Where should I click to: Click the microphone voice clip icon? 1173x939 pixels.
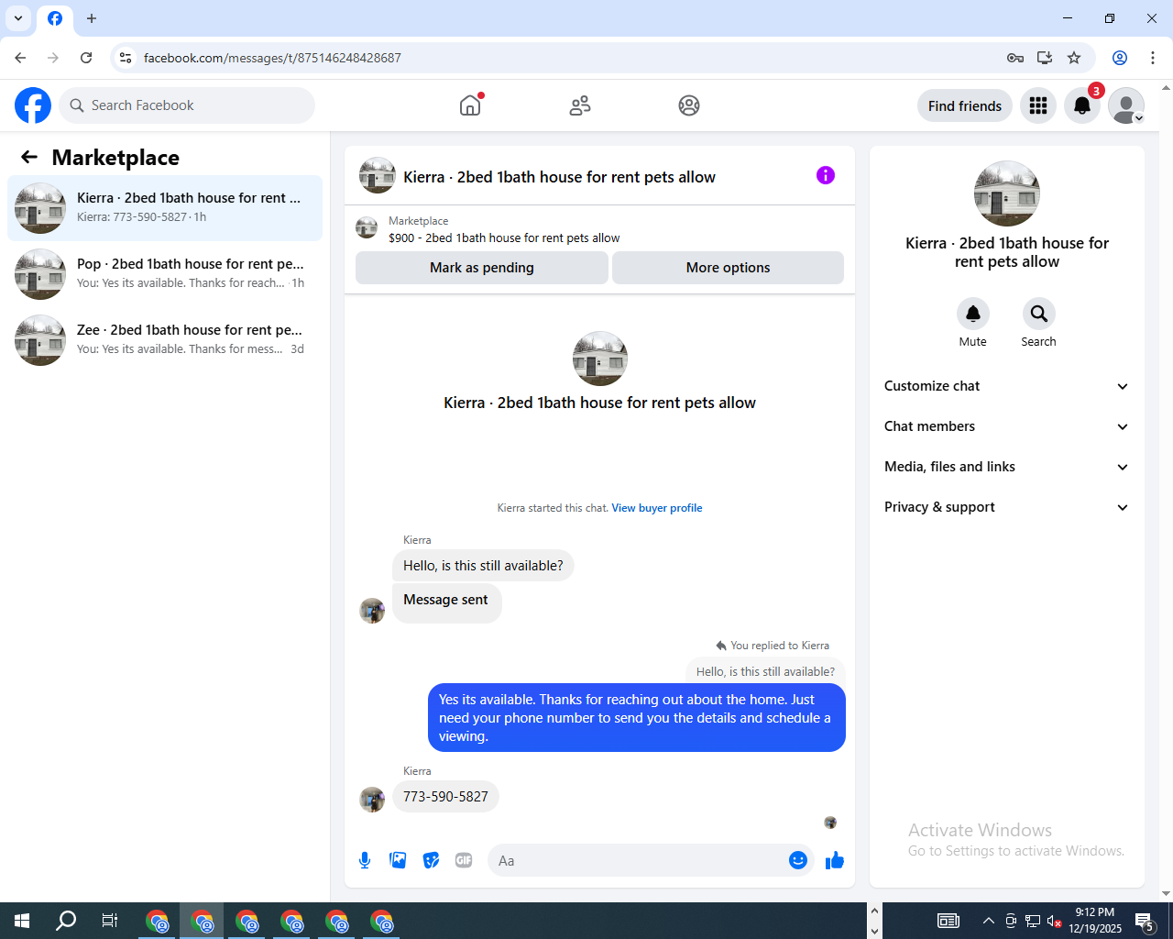[365, 860]
